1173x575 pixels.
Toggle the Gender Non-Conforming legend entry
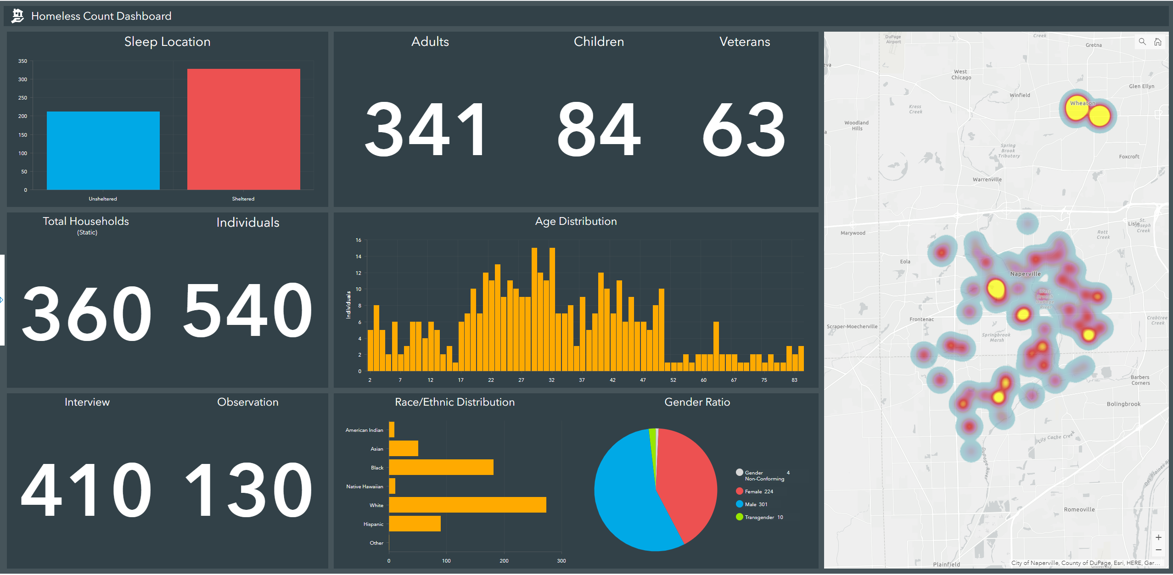click(x=760, y=475)
